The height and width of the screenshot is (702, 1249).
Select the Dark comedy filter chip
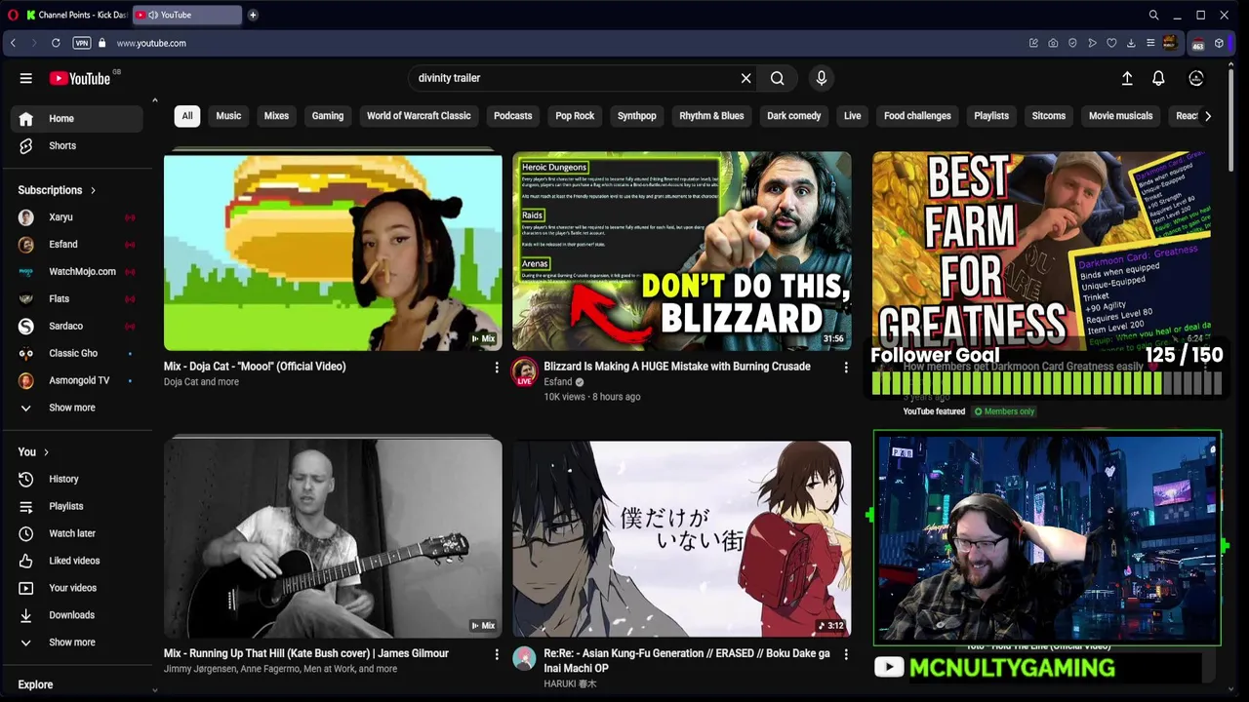coord(794,116)
